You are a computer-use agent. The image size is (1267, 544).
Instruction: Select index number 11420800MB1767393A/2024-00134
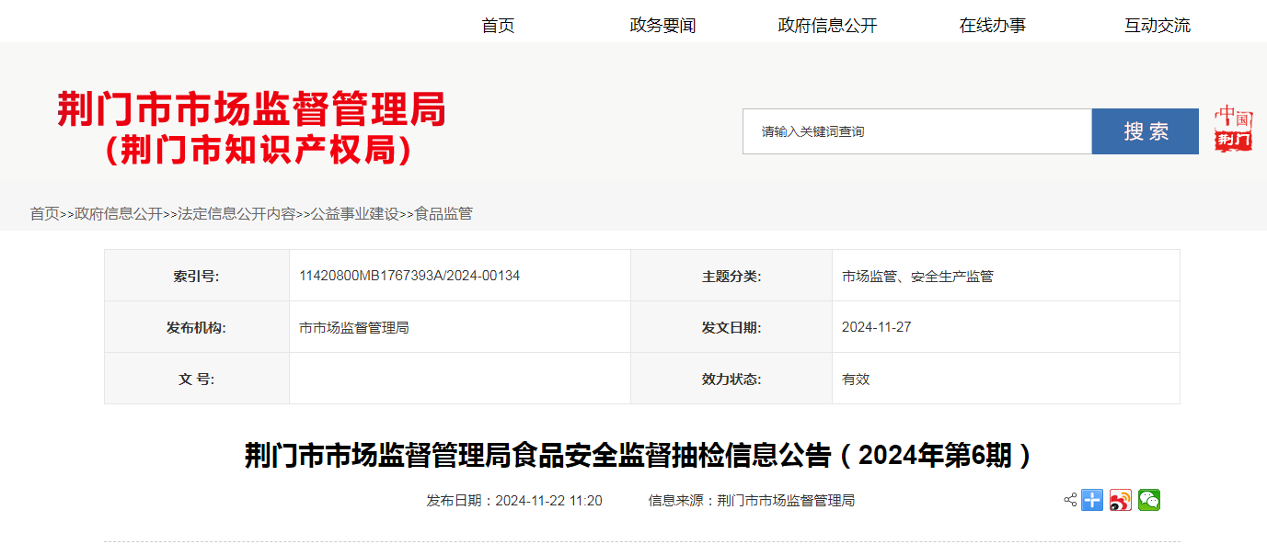point(409,276)
